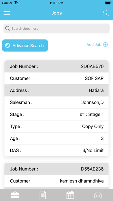The image size is (113, 201).
Task: Tap the Jobs title in header
Action: 56,13
